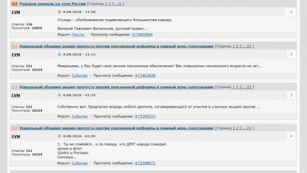The image size is (307, 173).
Task: View message #73403964
Action: pyautogui.click(x=142, y=35)
